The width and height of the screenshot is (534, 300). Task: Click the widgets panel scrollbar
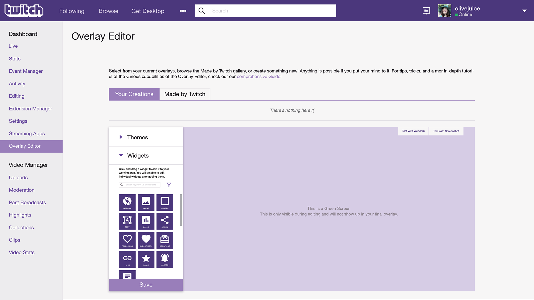click(181, 210)
